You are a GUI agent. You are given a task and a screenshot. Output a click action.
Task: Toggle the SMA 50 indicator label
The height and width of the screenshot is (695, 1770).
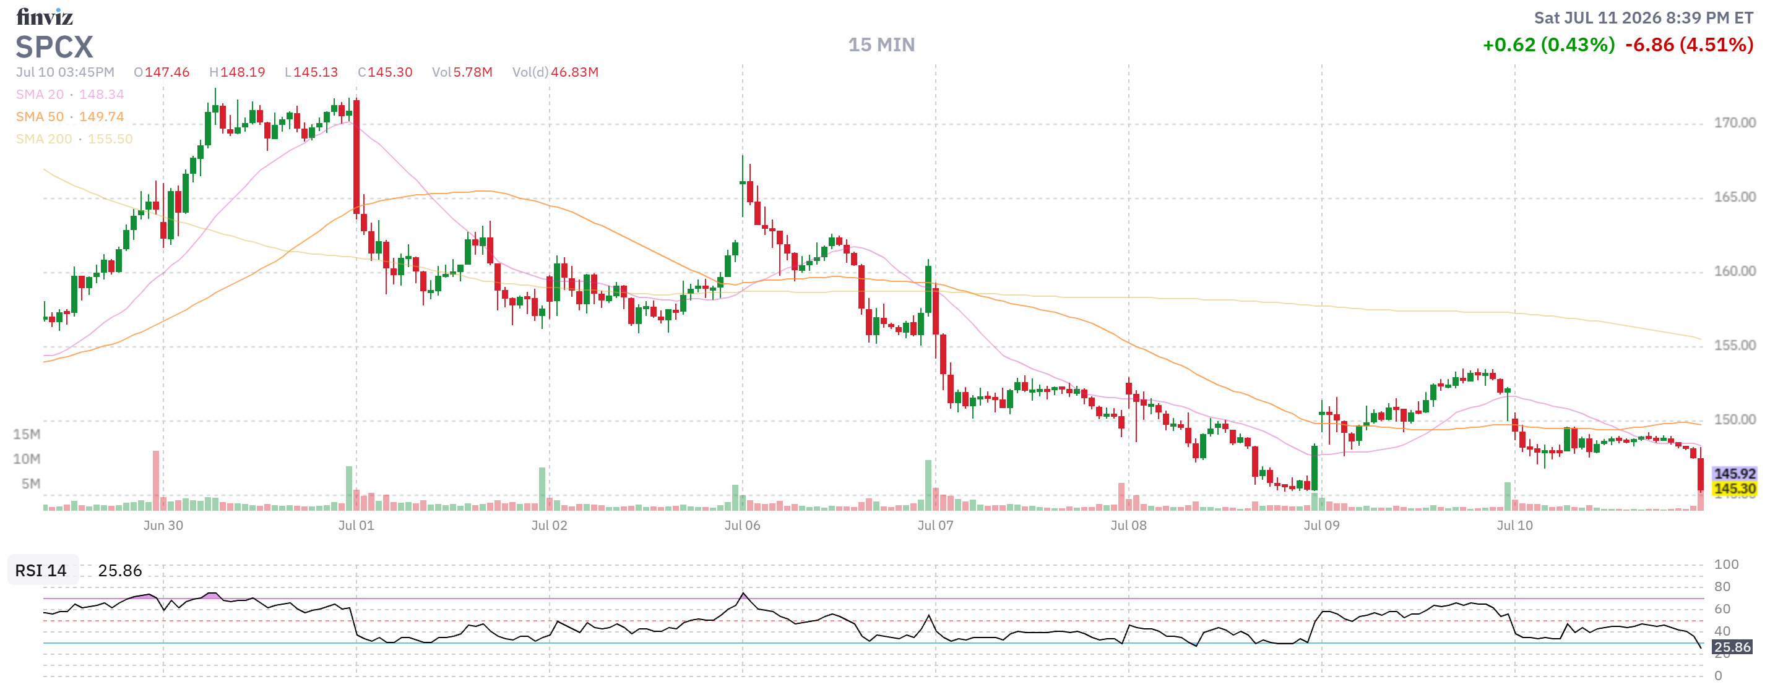click(x=70, y=117)
